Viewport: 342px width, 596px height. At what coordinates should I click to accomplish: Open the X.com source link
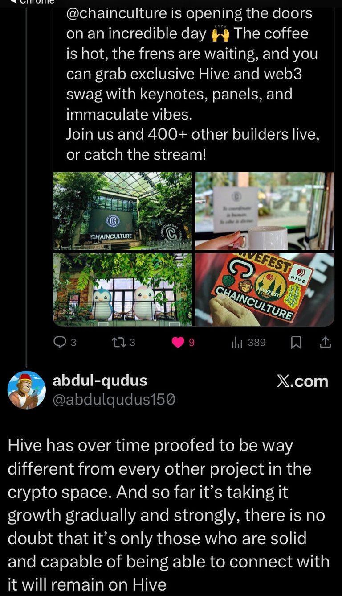[x=302, y=381]
